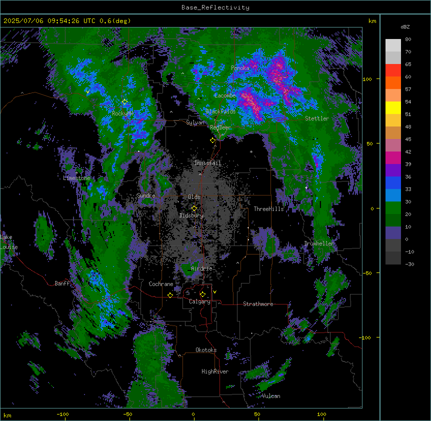This screenshot has width=431, height=421.
Task: Click the Lake Louise label
Action: pos(9,242)
